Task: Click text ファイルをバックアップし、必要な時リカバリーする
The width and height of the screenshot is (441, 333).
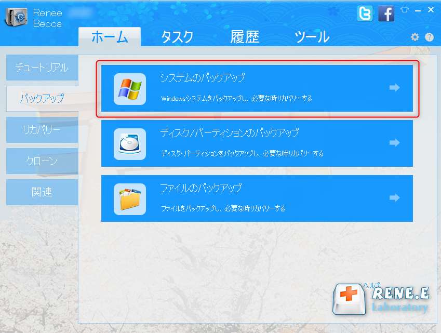Action: 223,209
